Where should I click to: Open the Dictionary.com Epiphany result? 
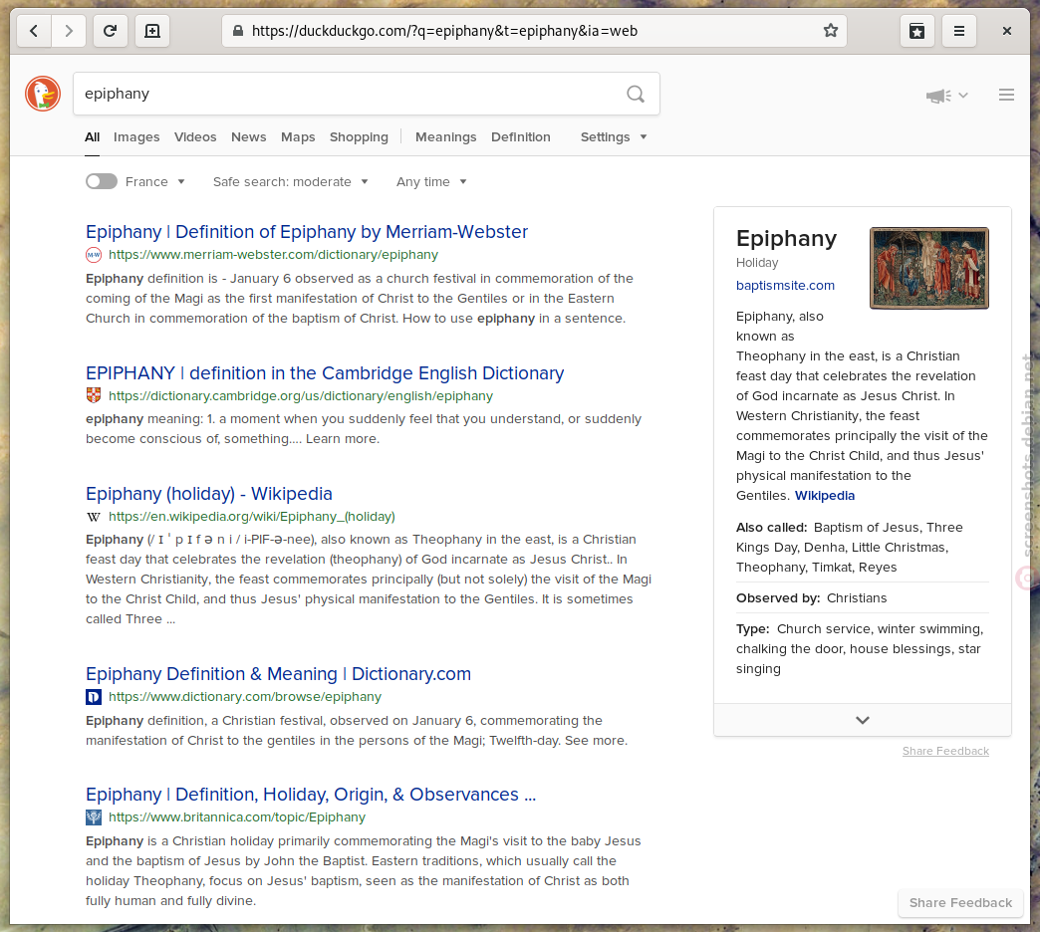[279, 674]
